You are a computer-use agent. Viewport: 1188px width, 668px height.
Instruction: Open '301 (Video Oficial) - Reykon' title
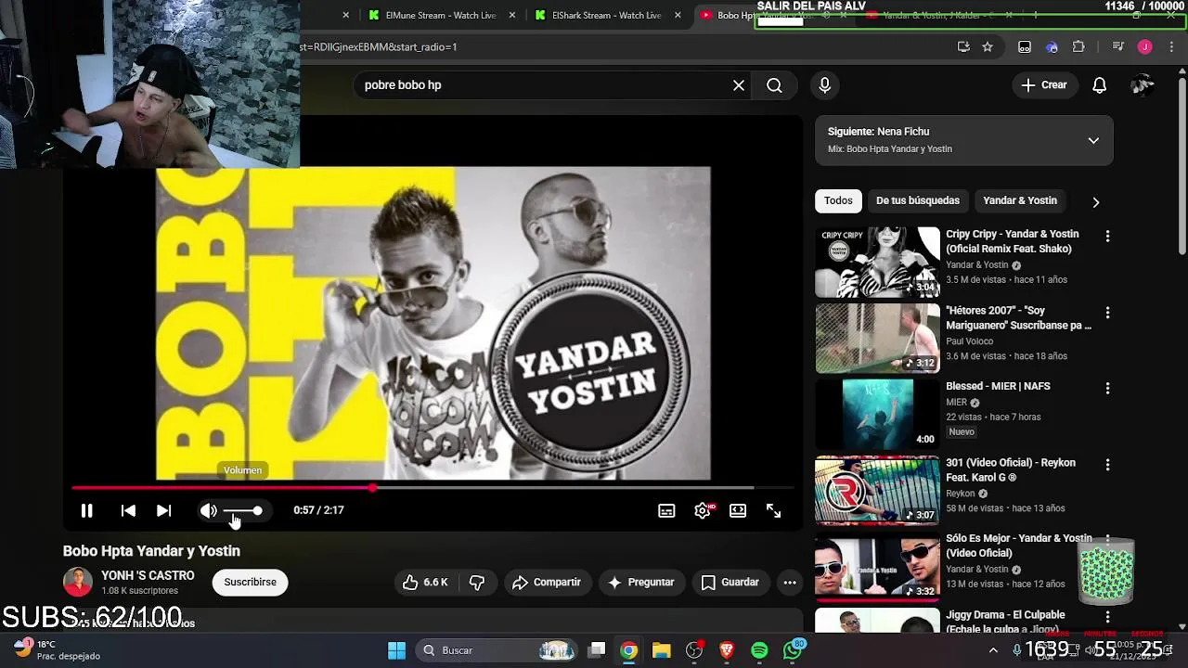[x=1011, y=469]
